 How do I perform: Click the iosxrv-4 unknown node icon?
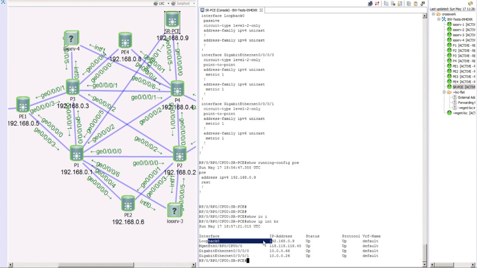(x=71, y=38)
